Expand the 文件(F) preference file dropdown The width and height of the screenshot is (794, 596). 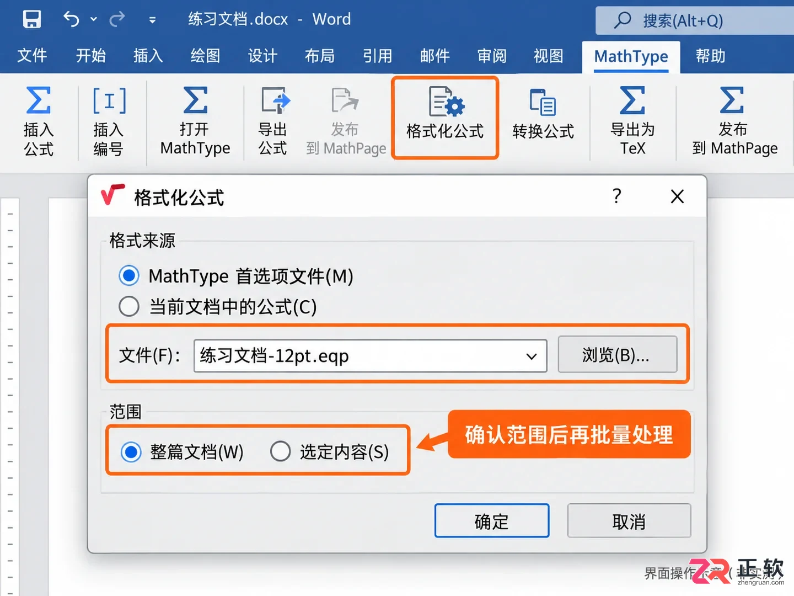[x=532, y=356]
